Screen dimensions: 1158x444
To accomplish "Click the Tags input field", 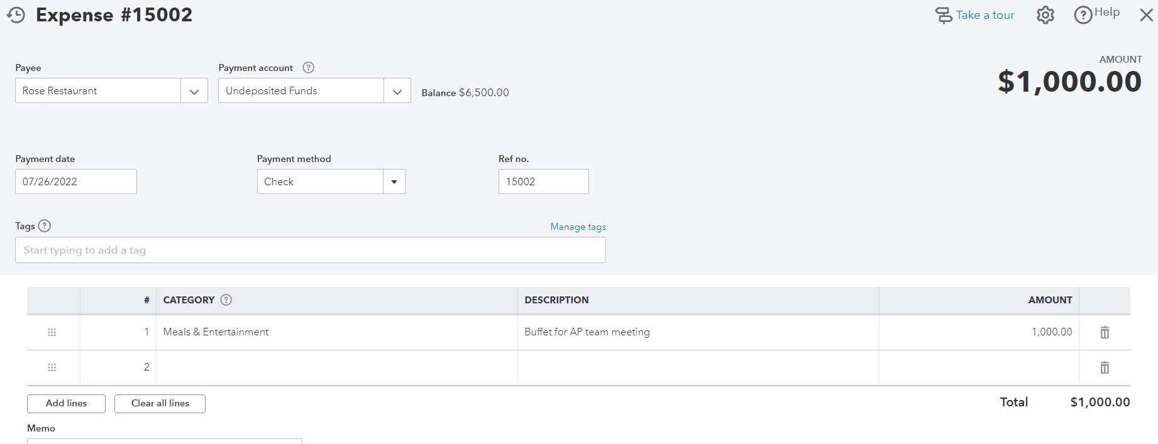I will coord(310,251).
